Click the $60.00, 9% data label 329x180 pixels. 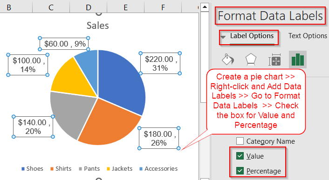coord(64,44)
